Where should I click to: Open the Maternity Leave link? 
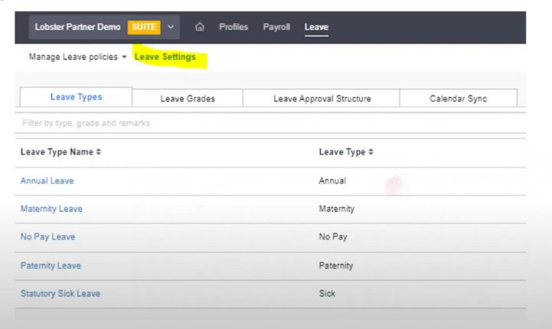point(51,209)
